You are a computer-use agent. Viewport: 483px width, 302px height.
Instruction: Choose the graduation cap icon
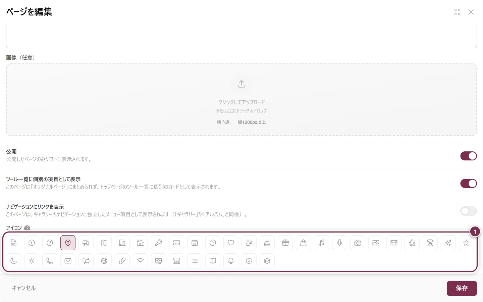tap(267, 261)
